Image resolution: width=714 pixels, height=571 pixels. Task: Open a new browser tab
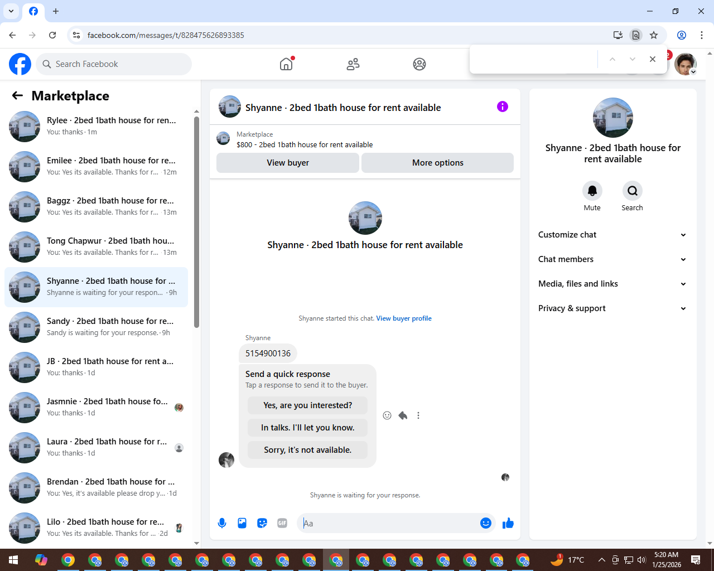56,11
